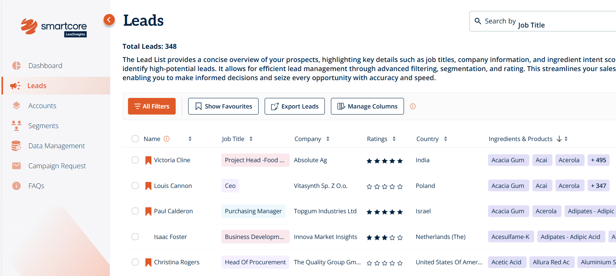The height and width of the screenshot is (276, 616).
Task: Open the Dashboard page from sidebar
Action: 45,65
